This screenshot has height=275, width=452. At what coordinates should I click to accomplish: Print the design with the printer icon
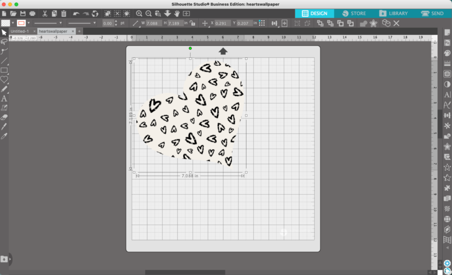pos(32,14)
